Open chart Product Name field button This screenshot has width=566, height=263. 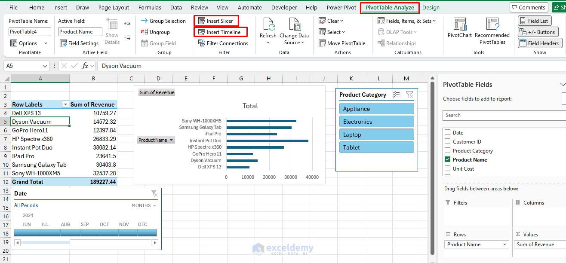coord(156,140)
